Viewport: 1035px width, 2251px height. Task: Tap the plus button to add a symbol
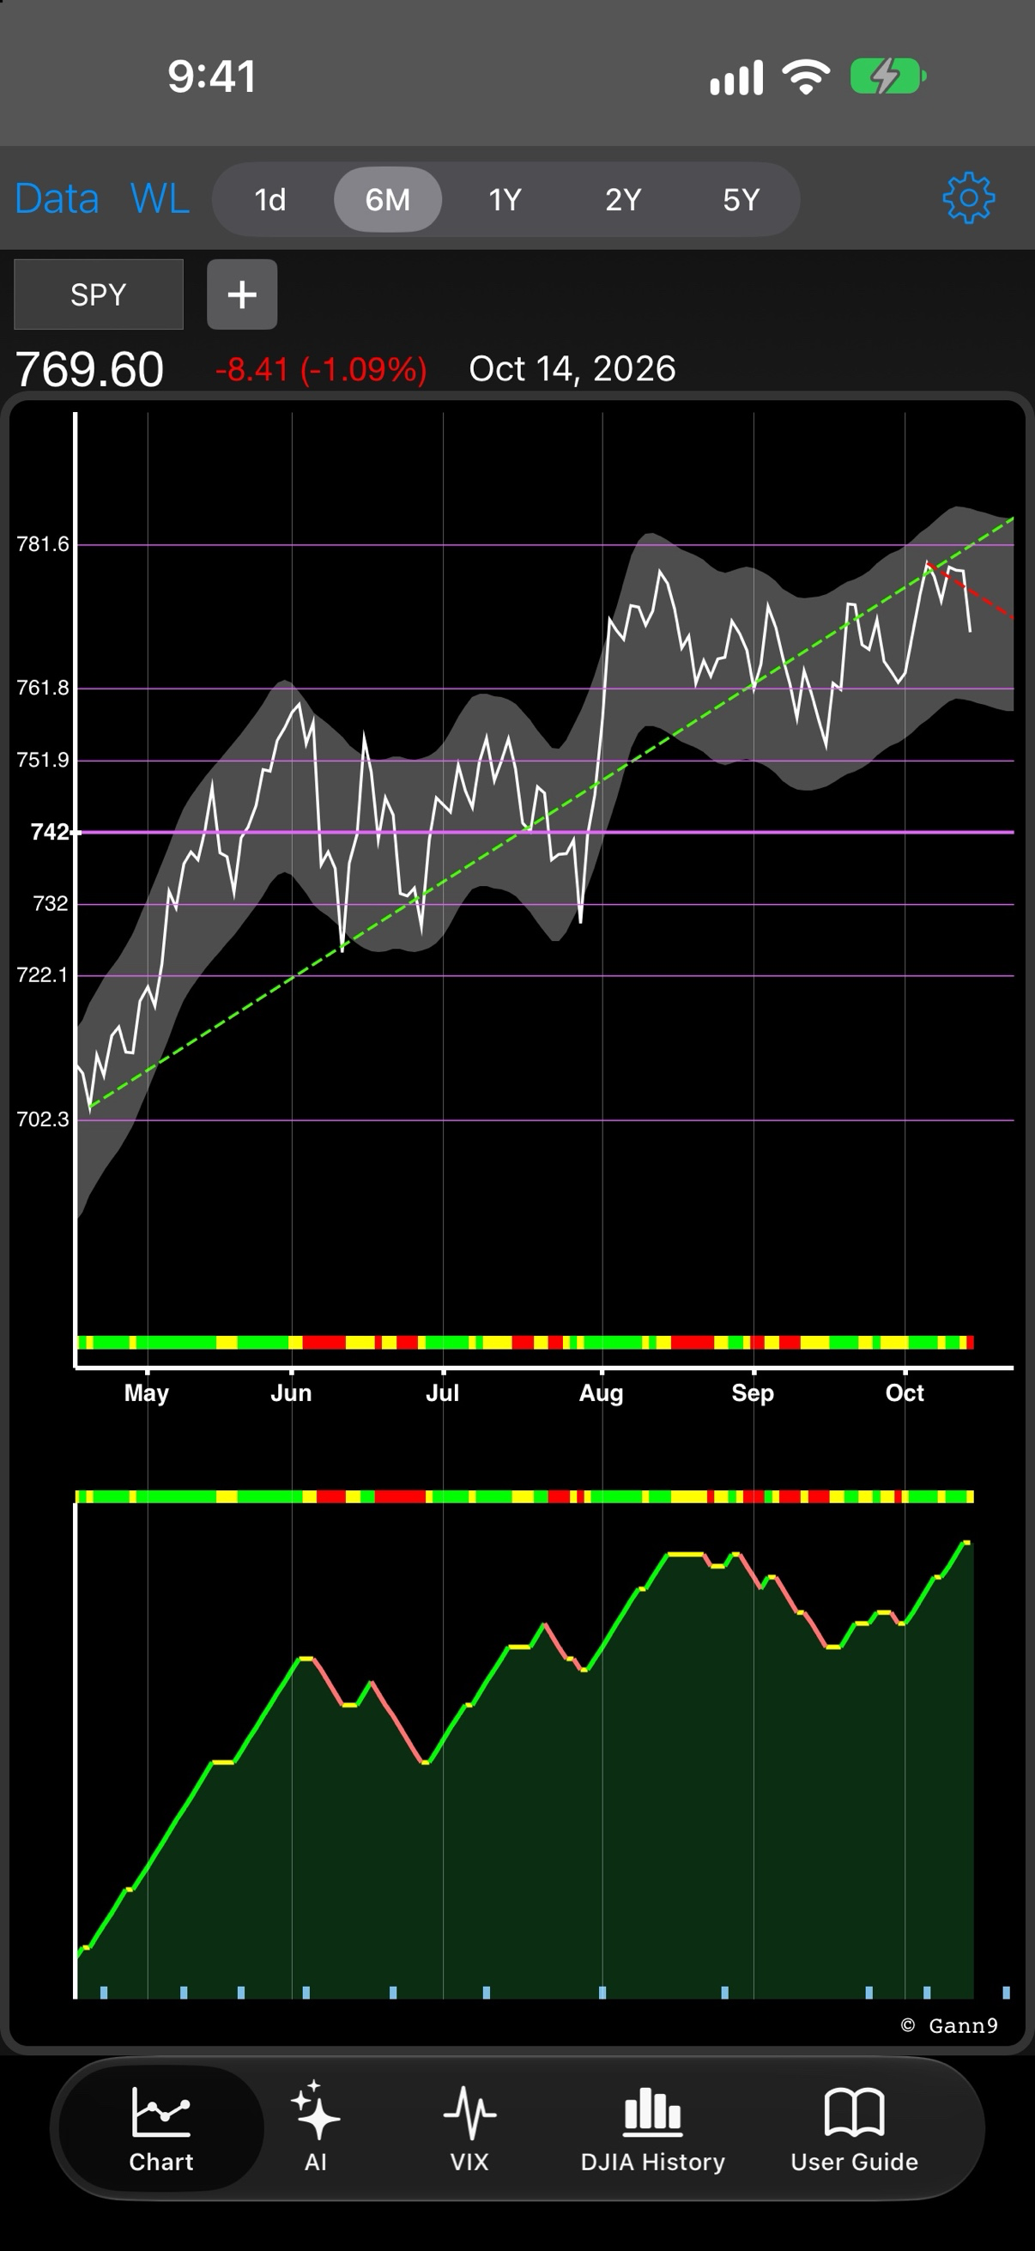click(x=242, y=294)
